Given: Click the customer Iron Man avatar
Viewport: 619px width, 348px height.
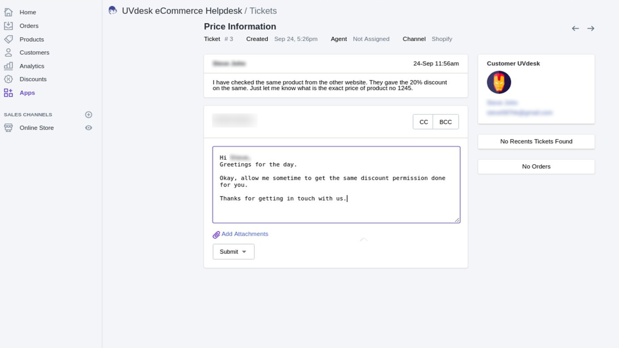Looking at the screenshot, I should click(x=499, y=82).
